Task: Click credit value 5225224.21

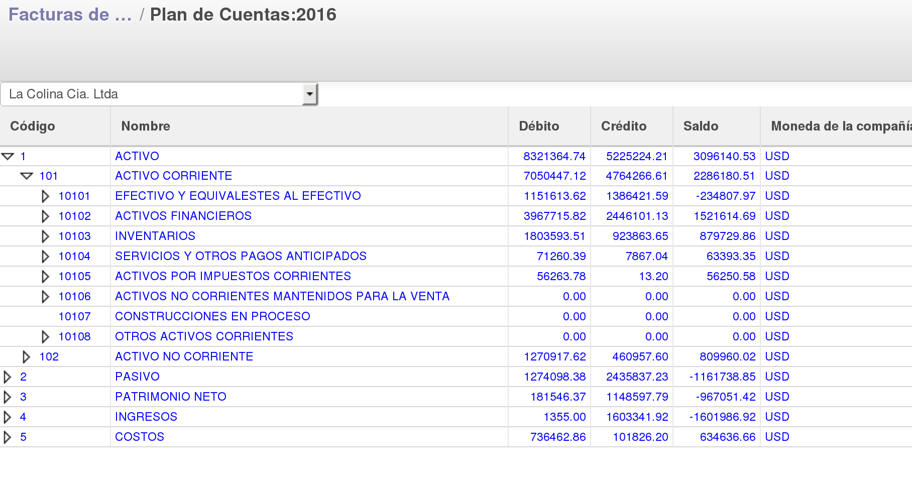Action: (637, 156)
